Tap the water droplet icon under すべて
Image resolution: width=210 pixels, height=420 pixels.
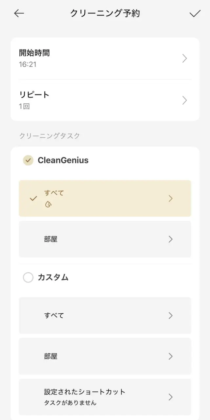[x=48, y=205]
